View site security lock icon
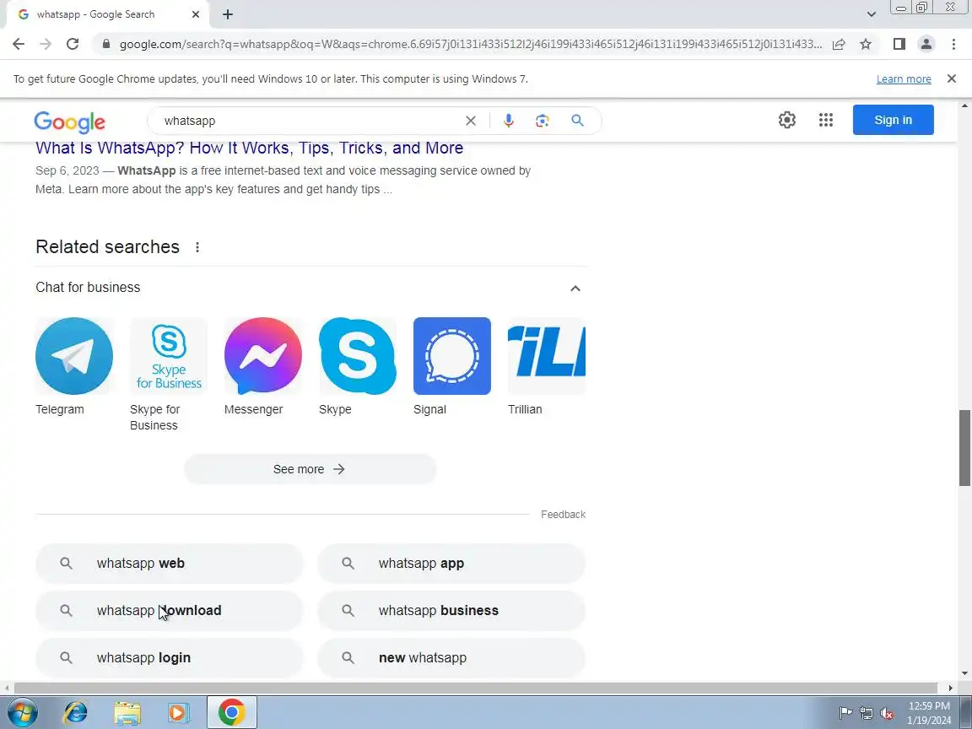 (106, 44)
